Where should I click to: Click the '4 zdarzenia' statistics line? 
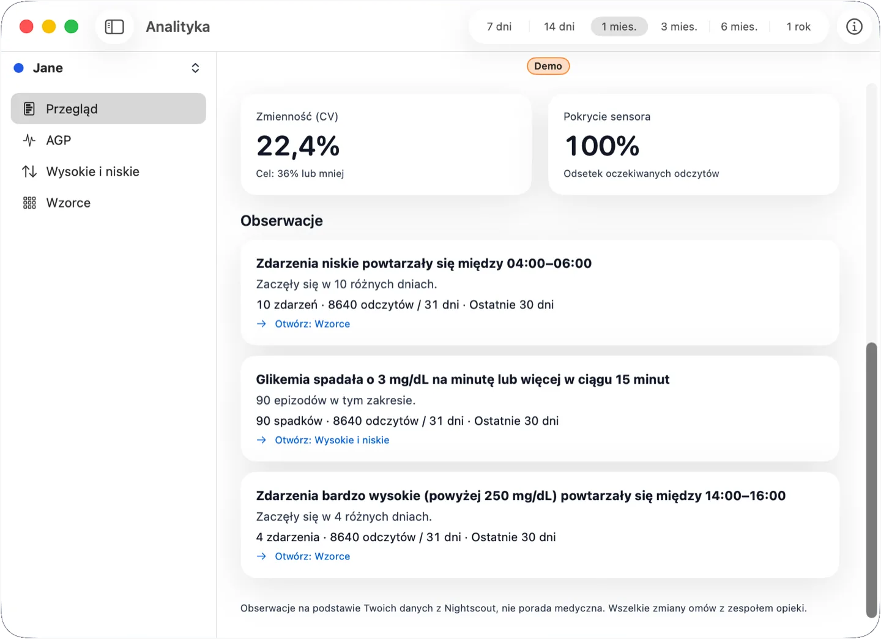pos(406,537)
